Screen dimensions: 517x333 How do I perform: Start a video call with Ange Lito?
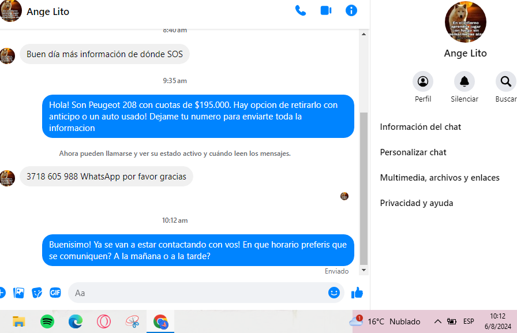pos(326,11)
